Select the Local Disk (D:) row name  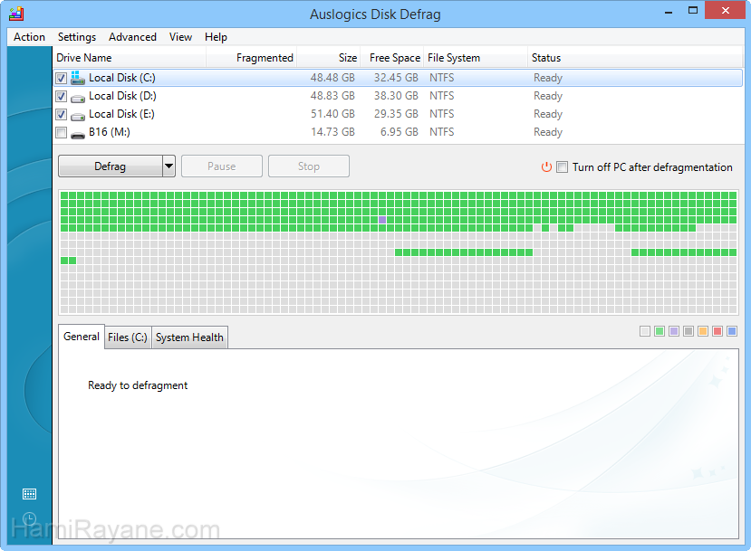click(x=122, y=96)
